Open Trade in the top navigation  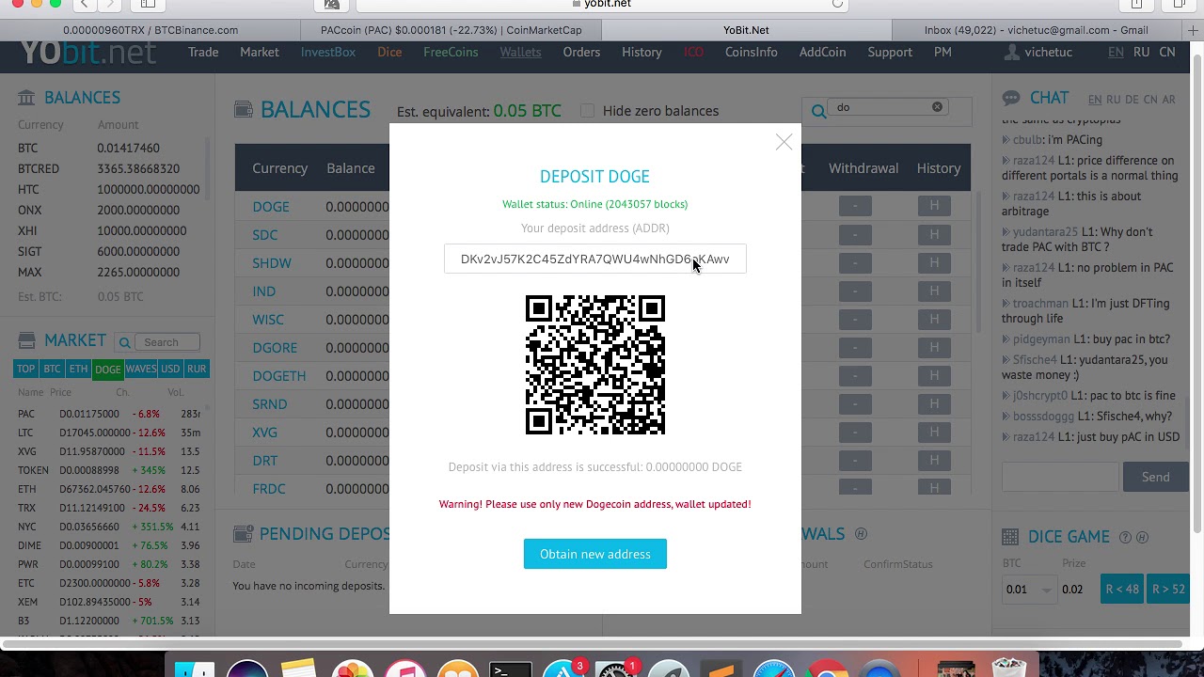tap(203, 52)
